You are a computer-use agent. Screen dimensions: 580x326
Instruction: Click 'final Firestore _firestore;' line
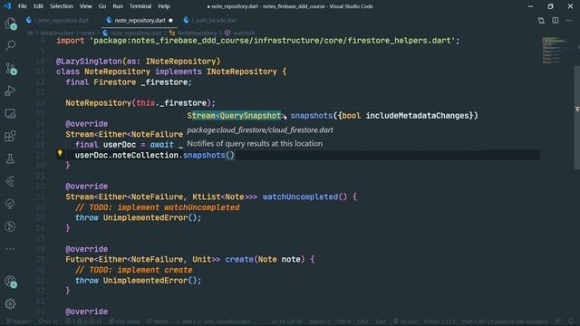pos(129,82)
